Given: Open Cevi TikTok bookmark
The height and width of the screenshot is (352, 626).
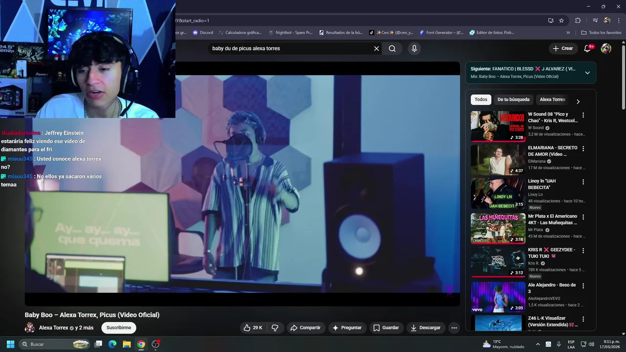Looking at the screenshot, I should [391, 33].
